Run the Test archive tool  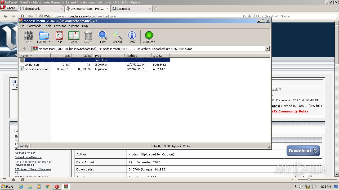pyautogui.click(x=59, y=37)
